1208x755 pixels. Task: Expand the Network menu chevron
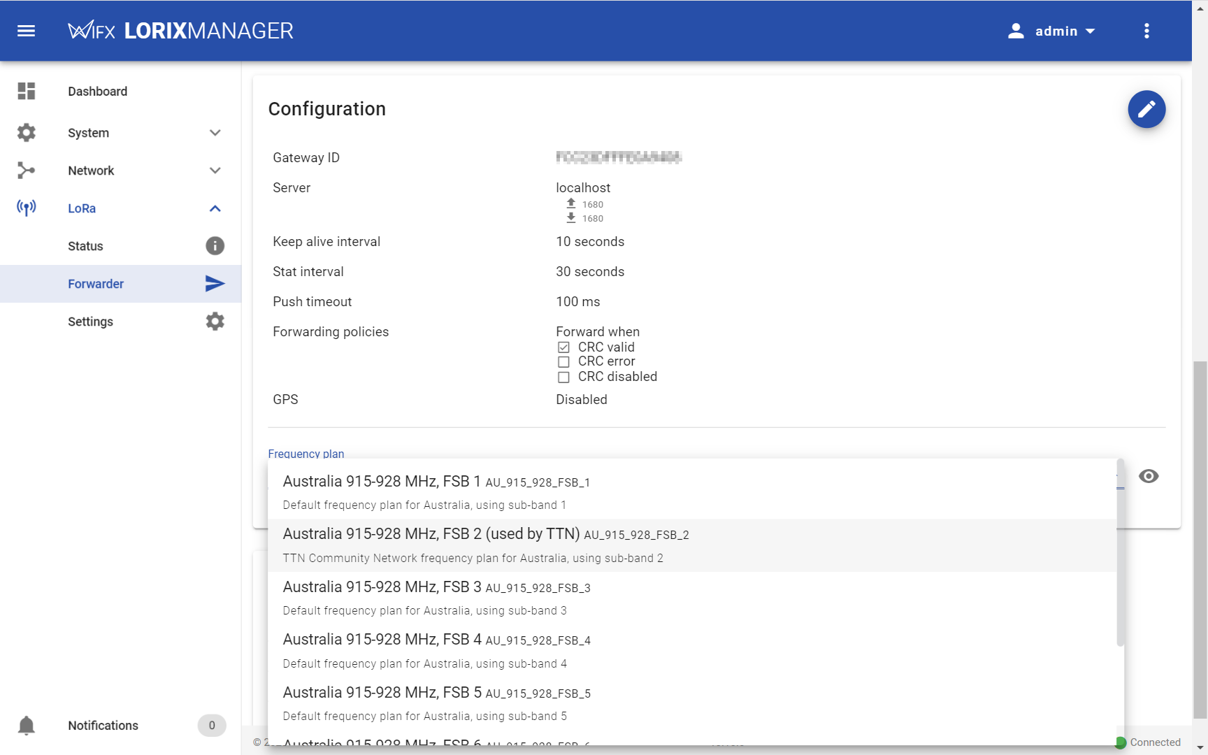click(x=215, y=171)
